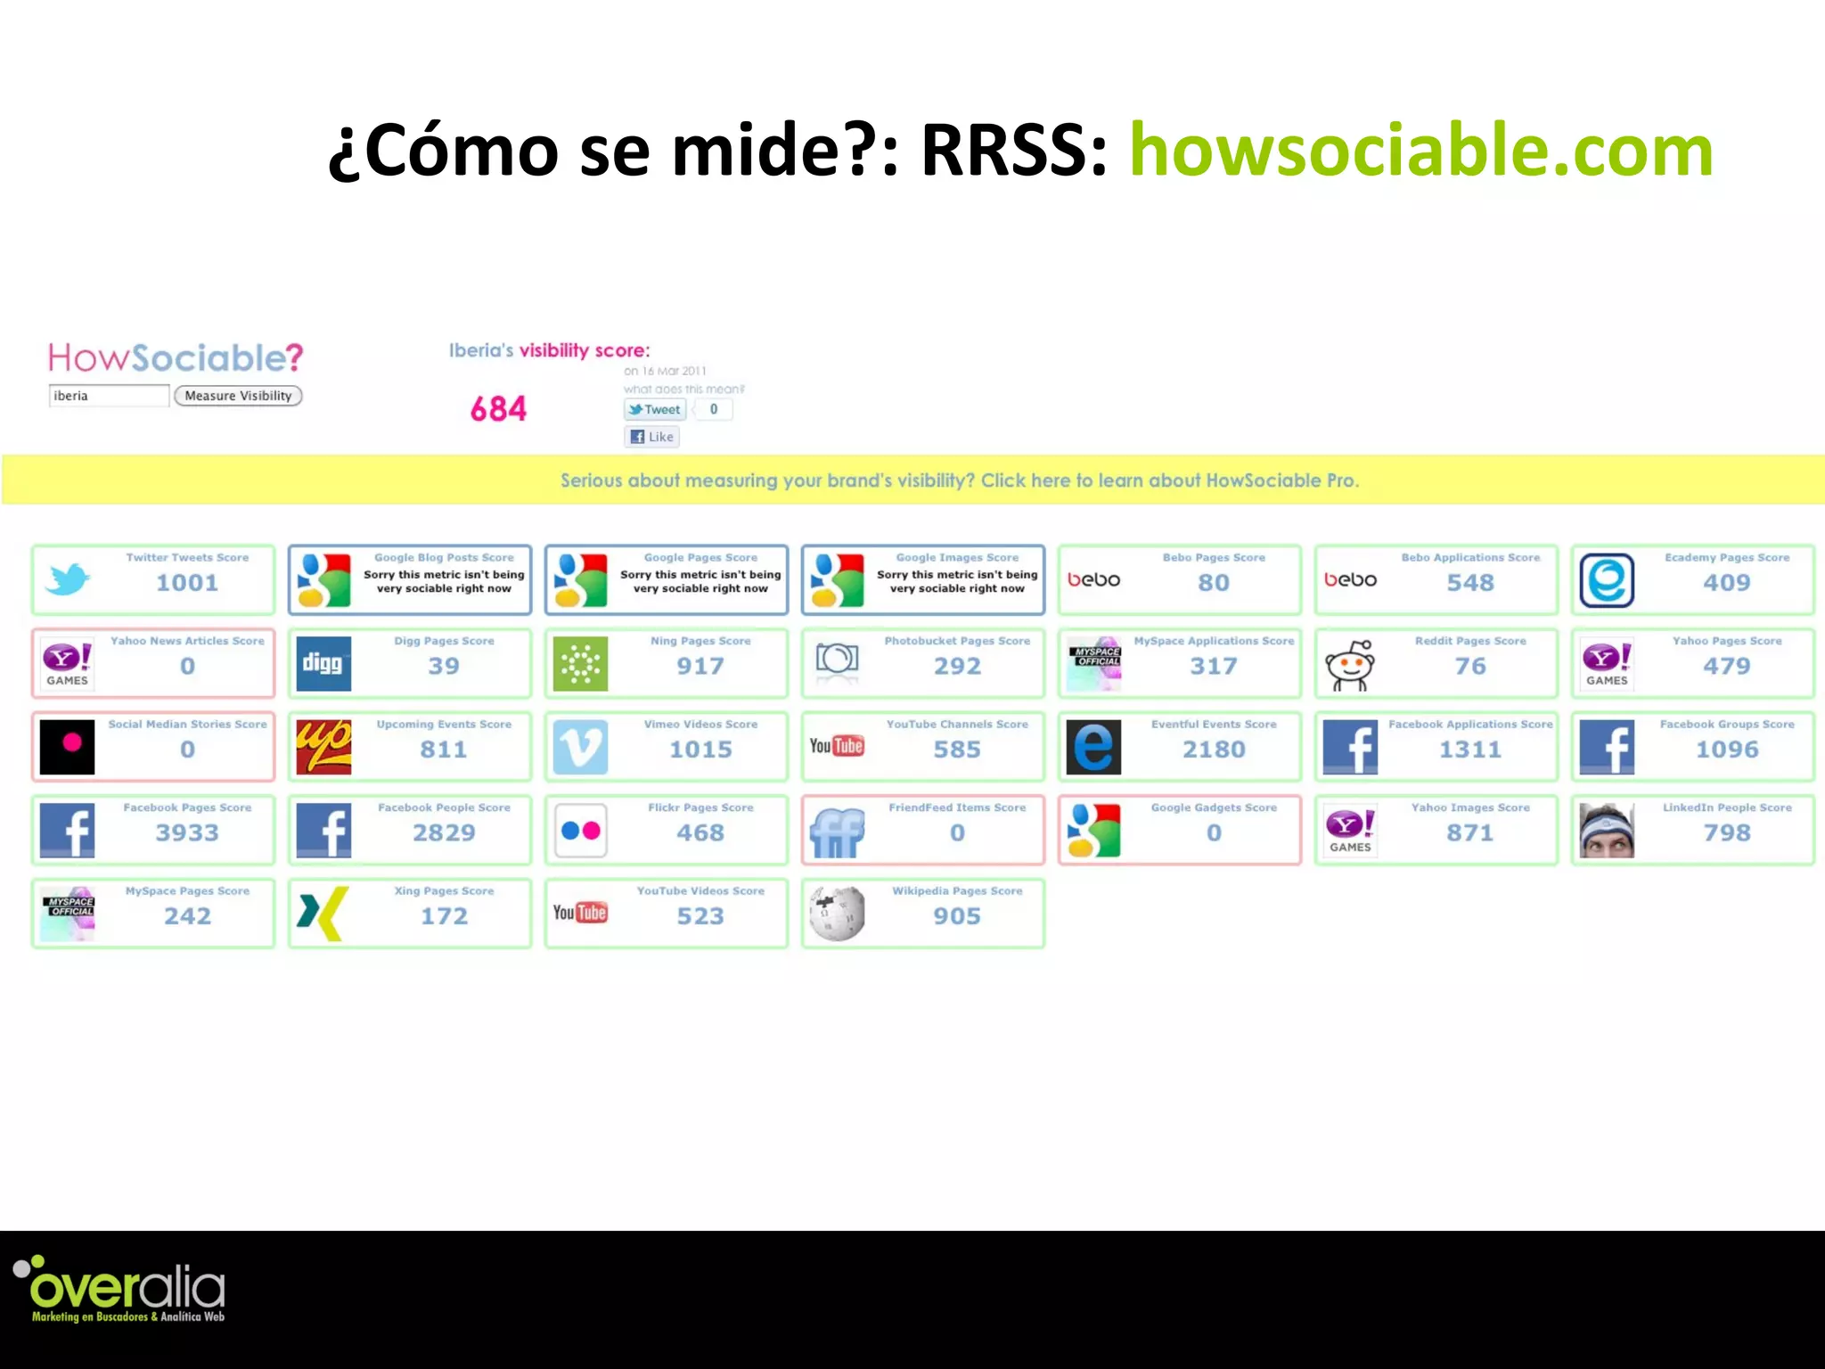Click the Facebook People Score value 2829
This screenshot has height=1369, width=1825.
(444, 833)
